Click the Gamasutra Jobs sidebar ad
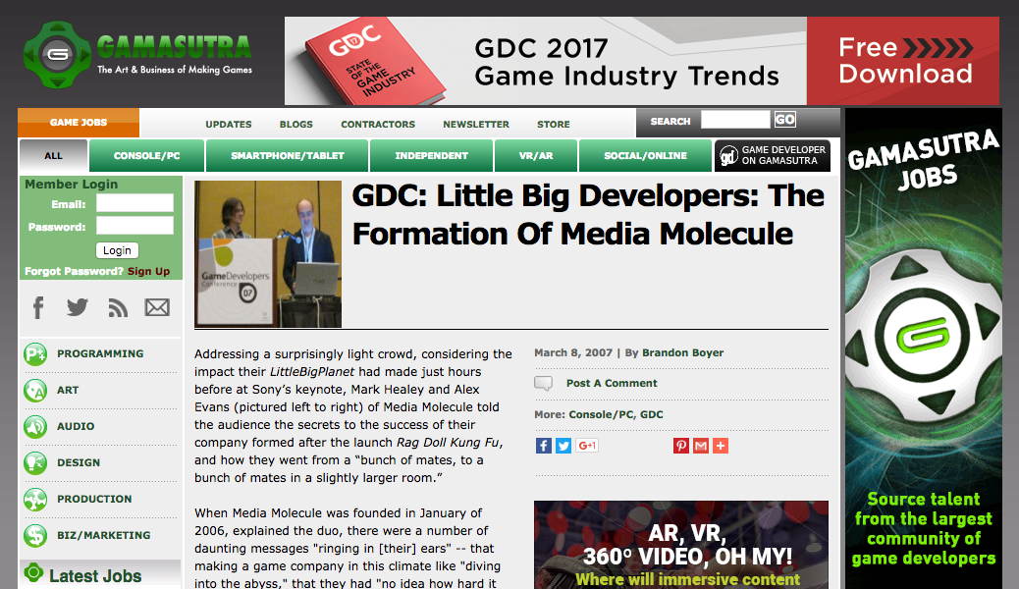This screenshot has width=1019, height=589. (x=924, y=348)
